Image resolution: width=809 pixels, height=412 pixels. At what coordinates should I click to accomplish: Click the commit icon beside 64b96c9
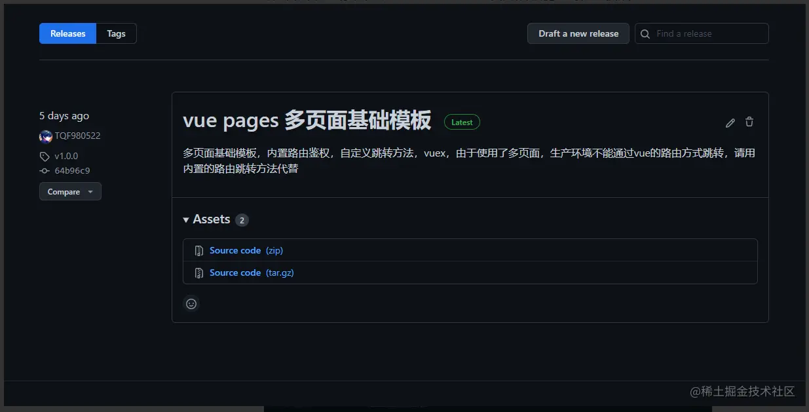tap(45, 171)
